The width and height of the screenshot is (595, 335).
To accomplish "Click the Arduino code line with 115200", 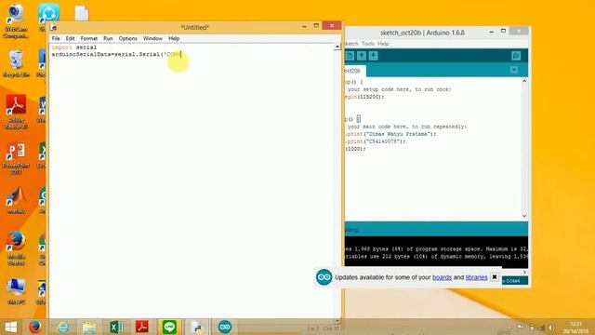I will [x=364, y=97].
